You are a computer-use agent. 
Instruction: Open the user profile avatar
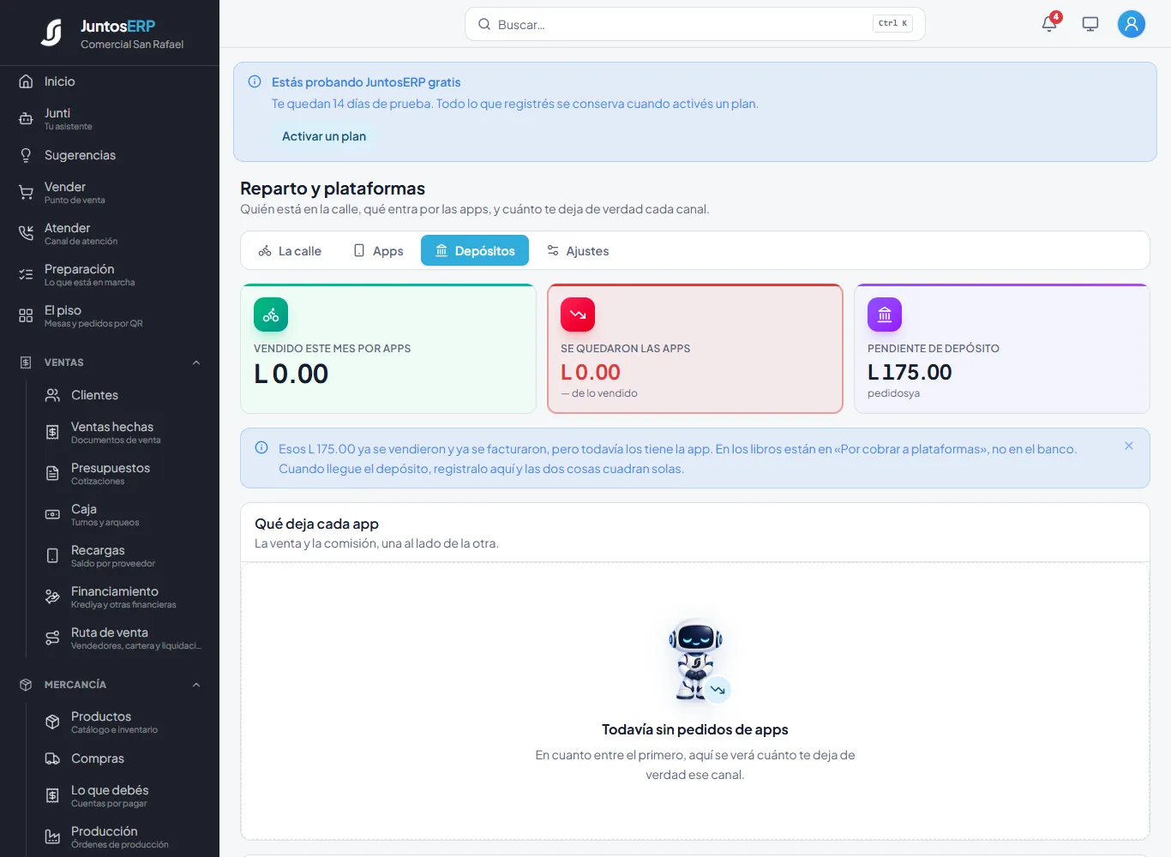point(1132,24)
